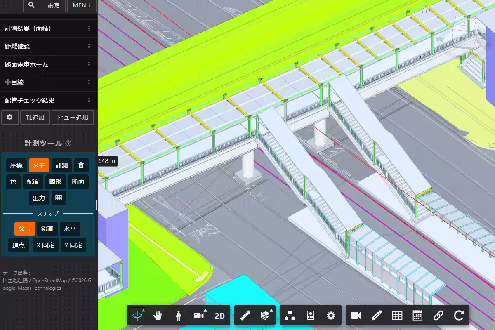Select the 配管チェック結果 view row
The image size is (495, 330).
48,100
